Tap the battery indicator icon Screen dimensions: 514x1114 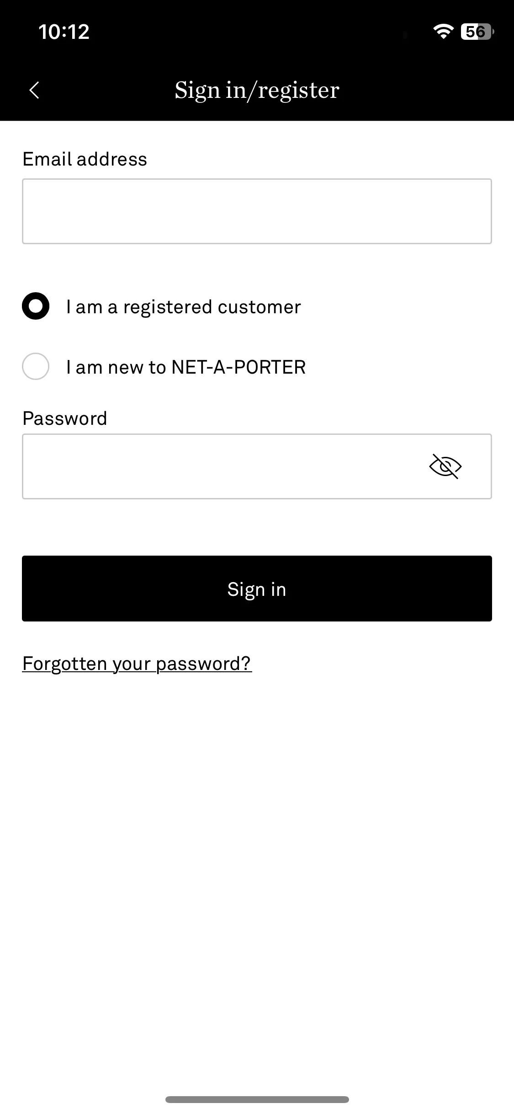(477, 32)
